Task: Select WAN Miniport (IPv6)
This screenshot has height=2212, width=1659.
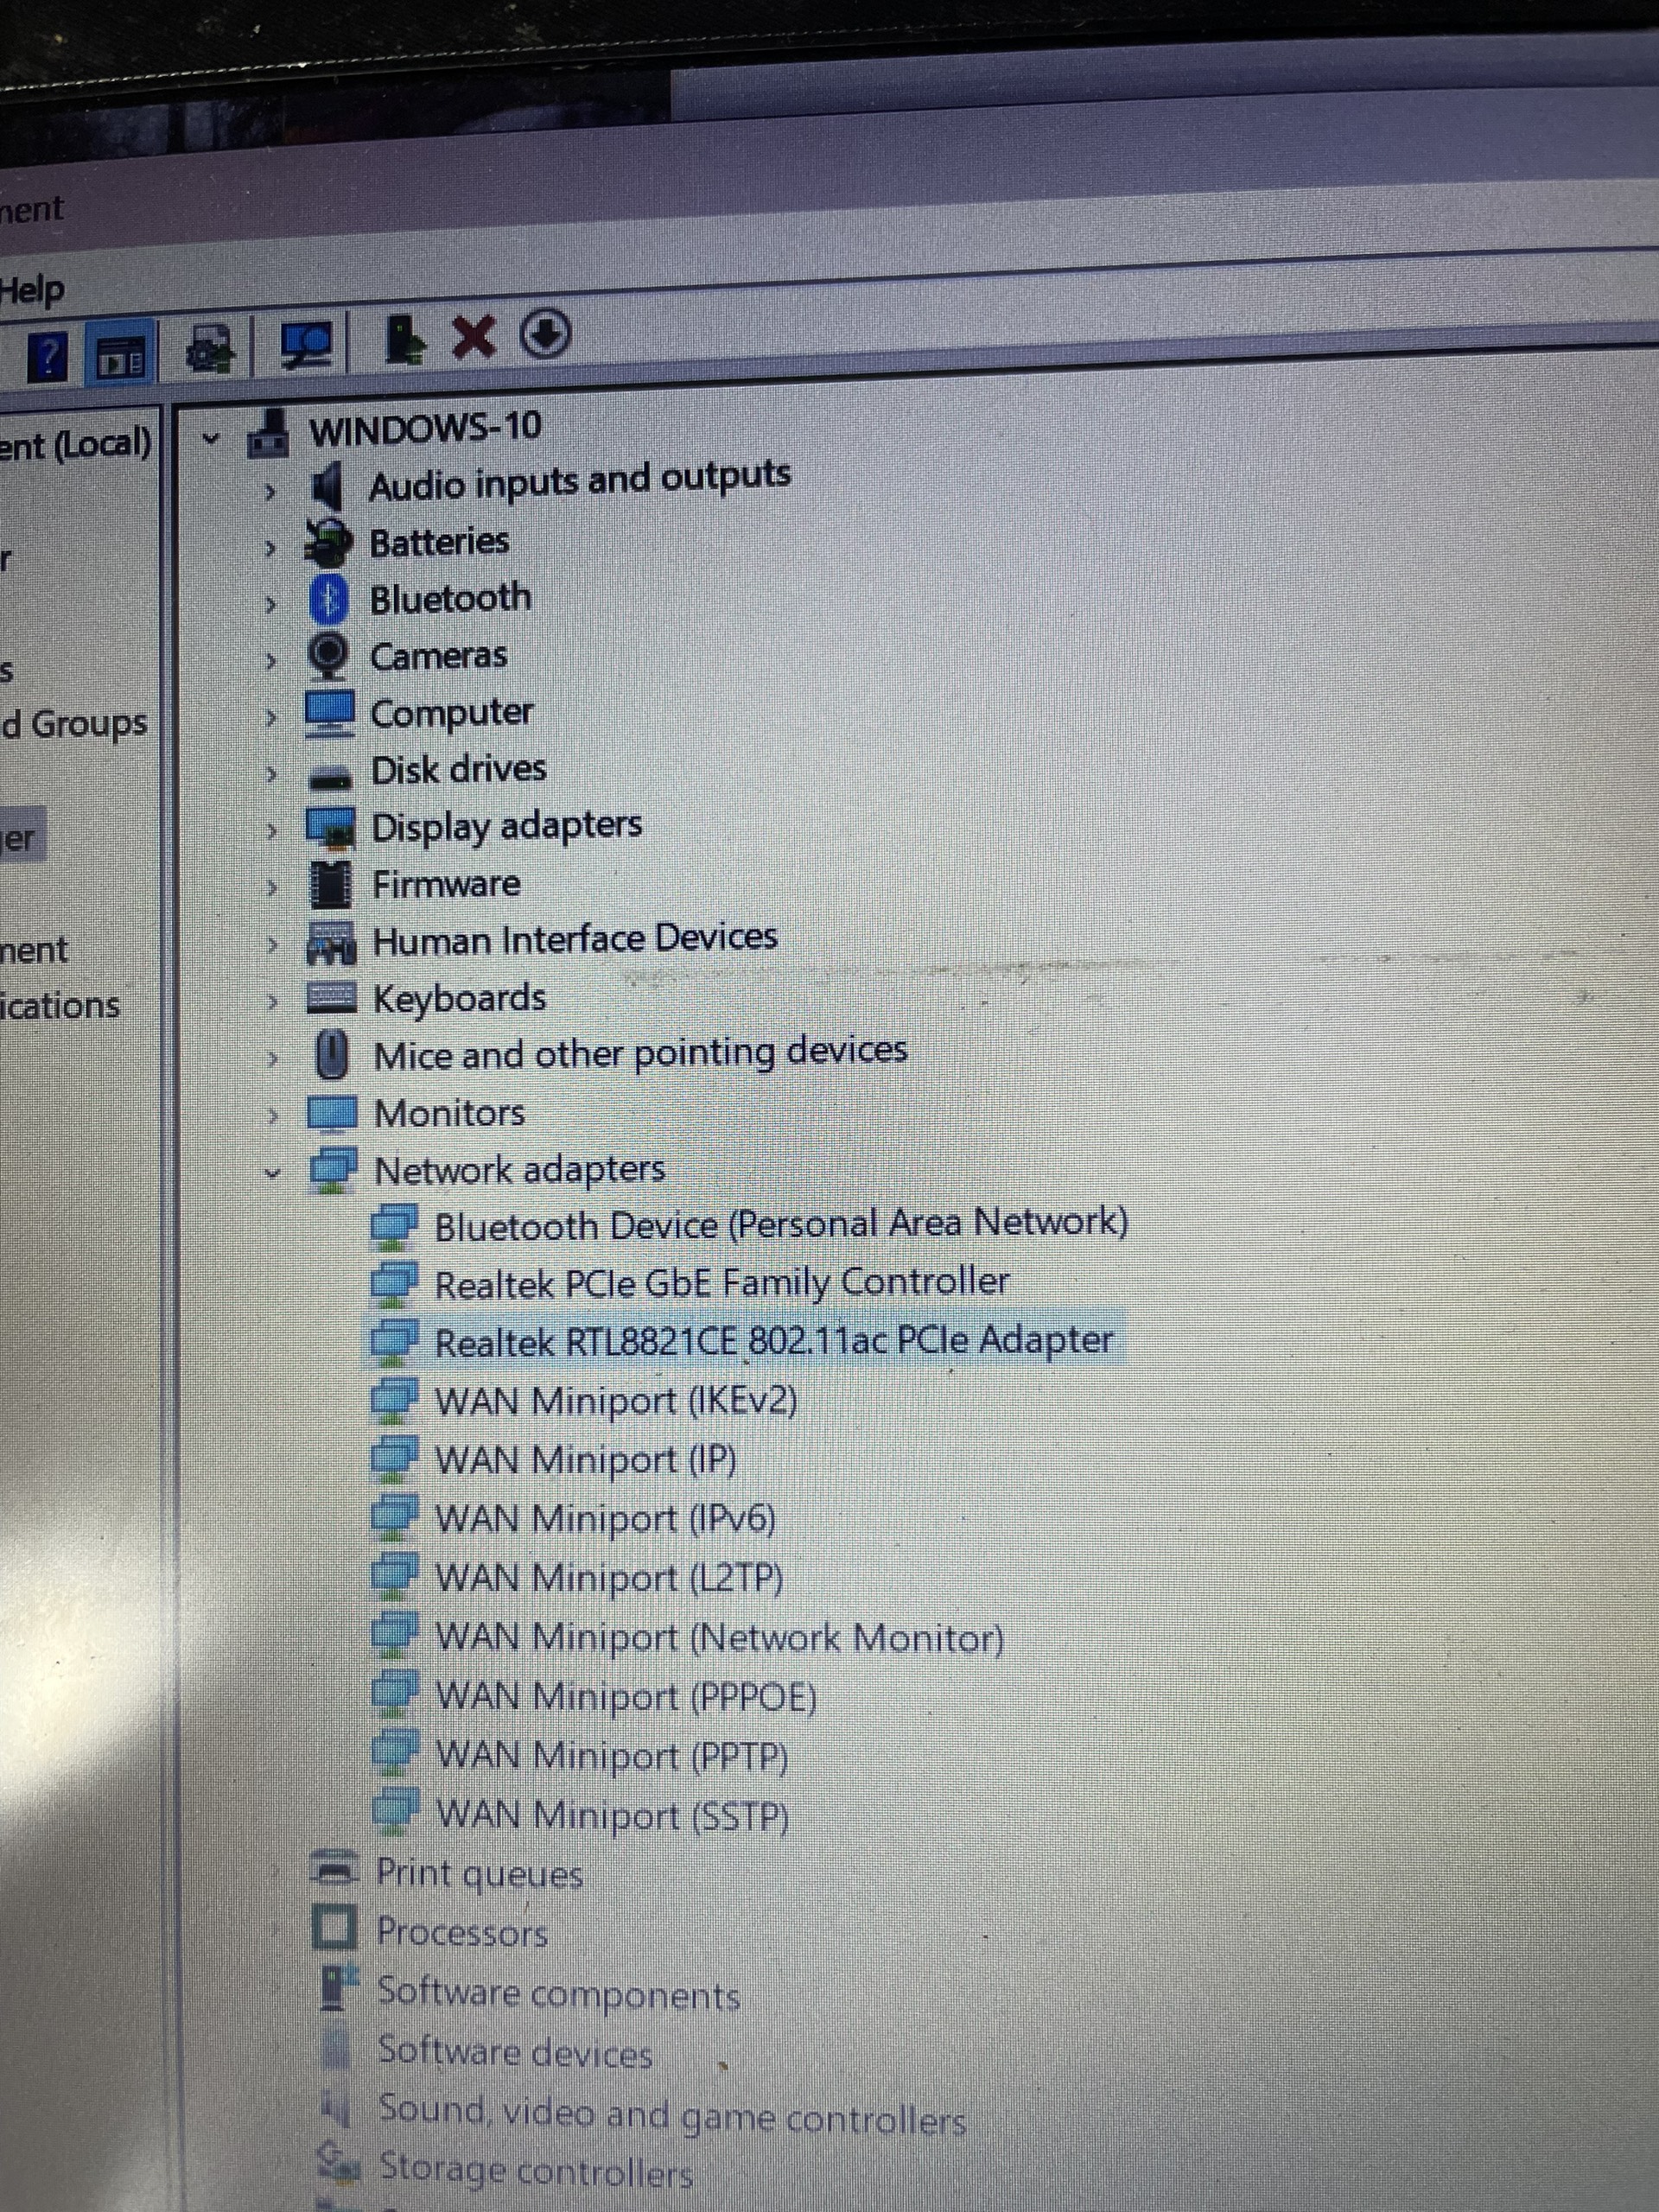Action: (x=606, y=1519)
